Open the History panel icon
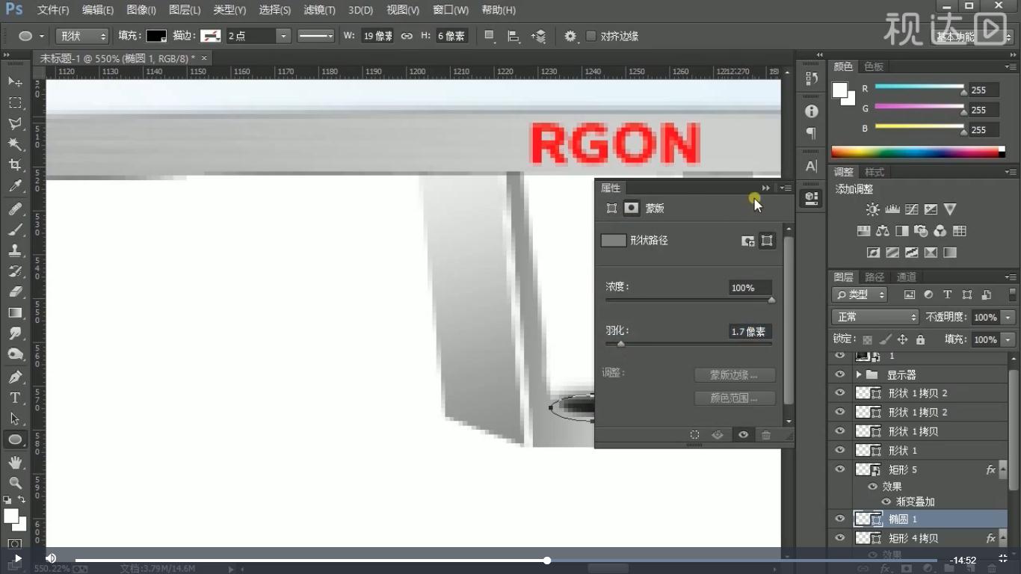This screenshot has height=574, width=1021. point(812,78)
